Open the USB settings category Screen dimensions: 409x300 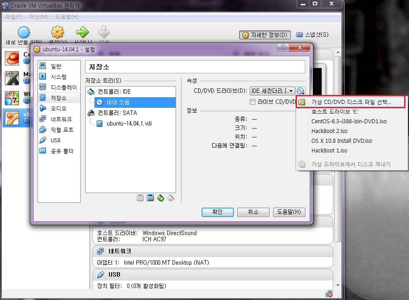56,141
